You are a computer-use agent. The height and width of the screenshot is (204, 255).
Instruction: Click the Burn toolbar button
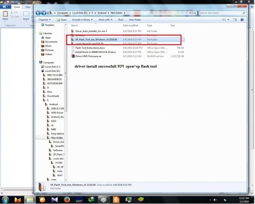[x=121, y=20]
